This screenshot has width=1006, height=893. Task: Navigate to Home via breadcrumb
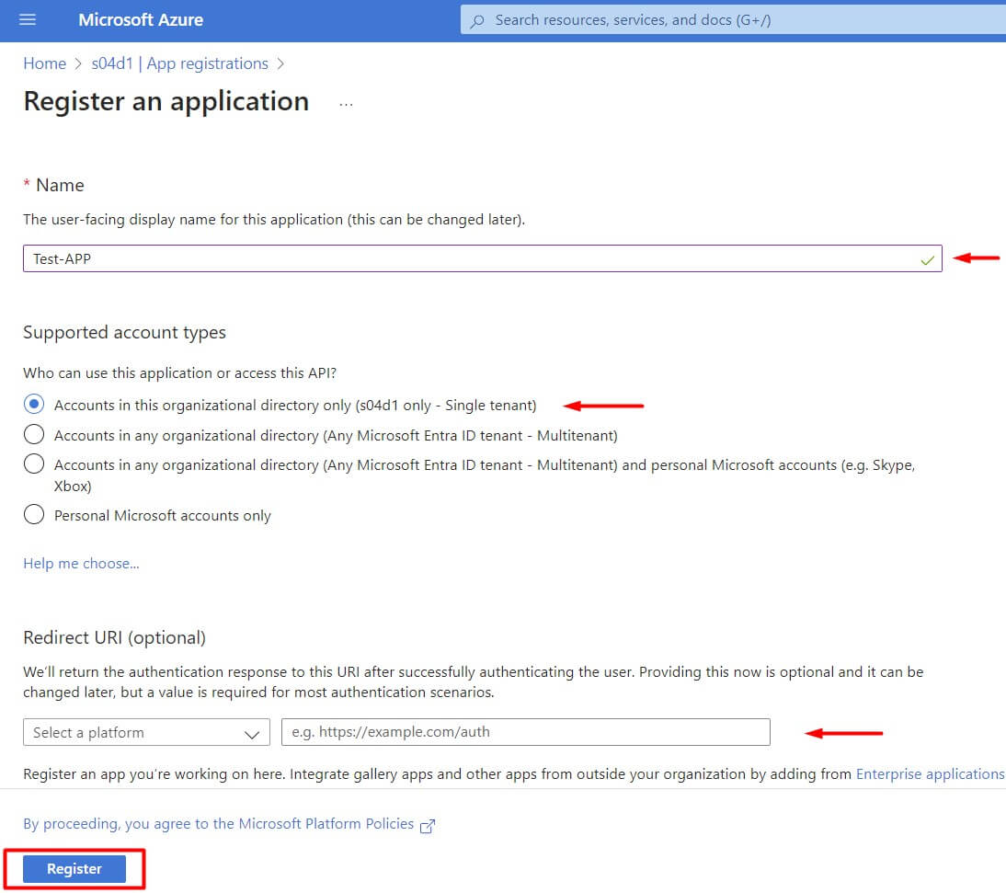[44, 63]
